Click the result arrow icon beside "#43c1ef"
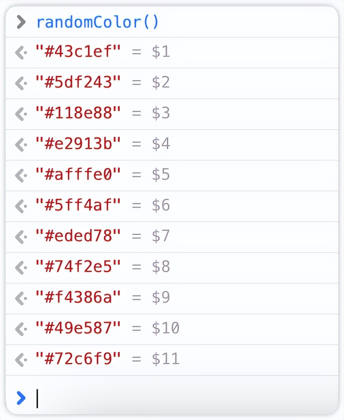The height and width of the screenshot is (420, 344). (x=21, y=53)
